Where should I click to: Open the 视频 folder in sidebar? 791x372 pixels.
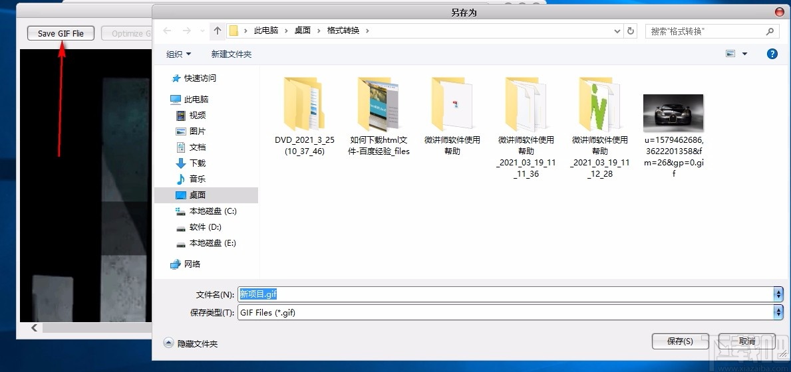(191, 116)
